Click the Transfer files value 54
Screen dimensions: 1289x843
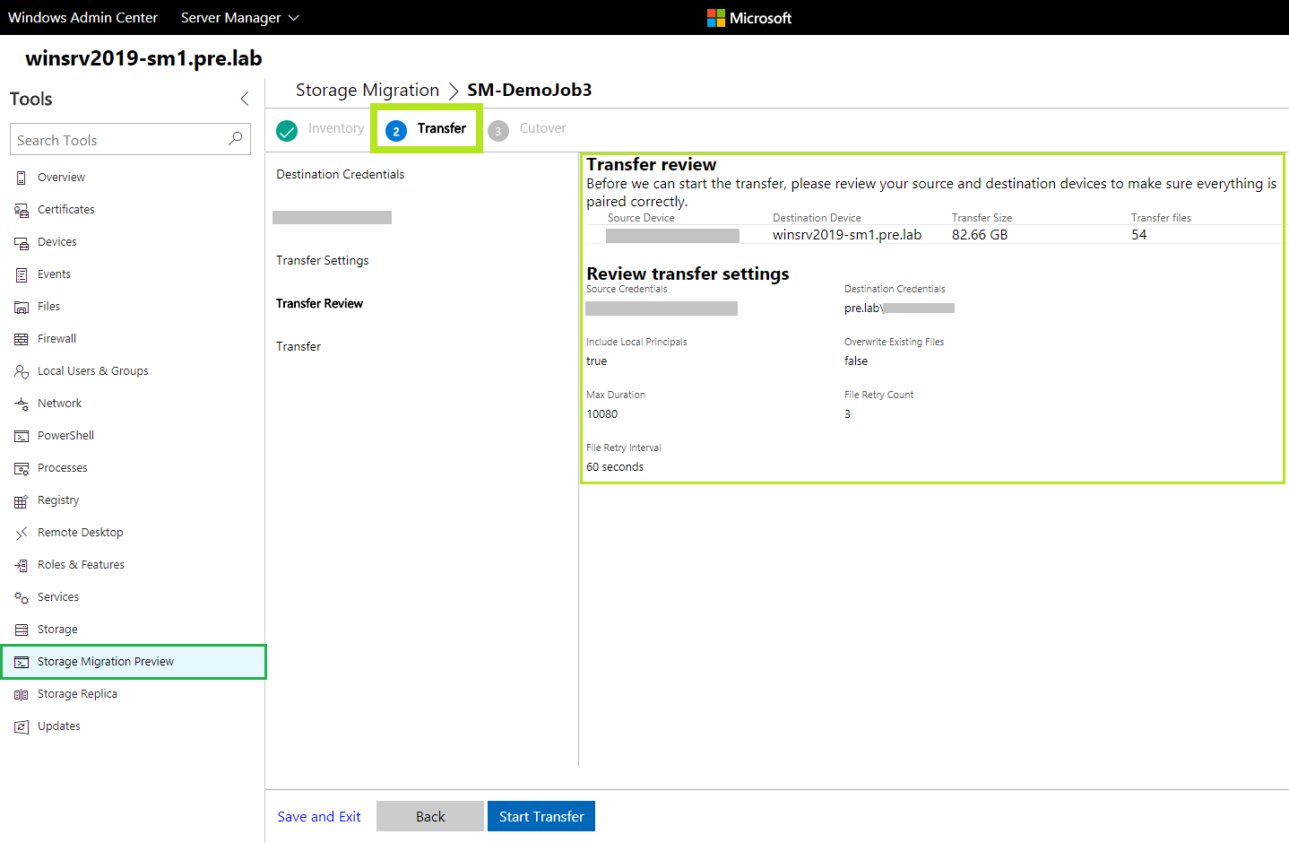[1139, 235]
